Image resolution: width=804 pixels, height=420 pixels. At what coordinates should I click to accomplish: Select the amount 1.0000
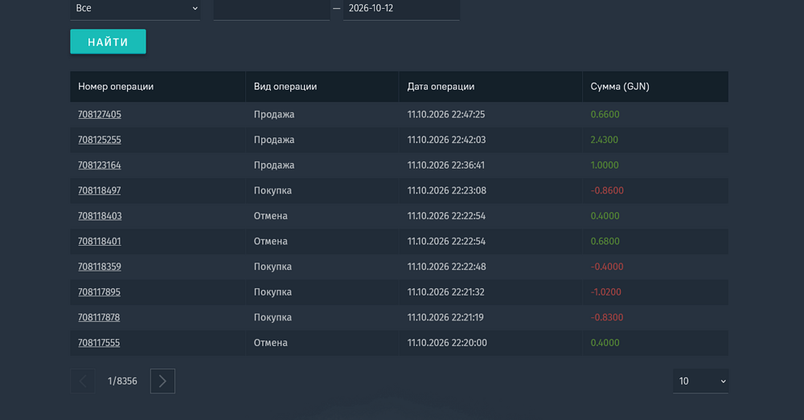pyautogui.click(x=605, y=165)
